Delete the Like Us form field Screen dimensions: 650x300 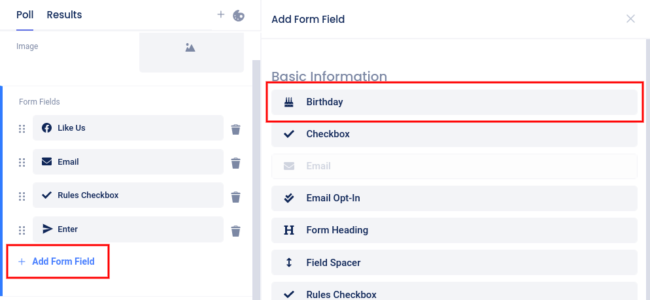click(x=236, y=129)
